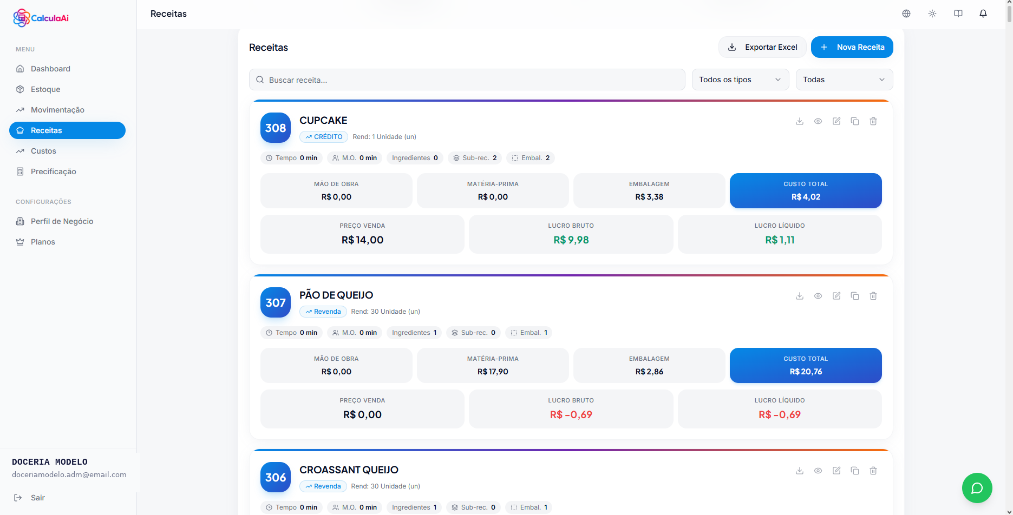This screenshot has height=515, width=1013.
Task: Open the documentation book icon
Action: coord(958,14)
